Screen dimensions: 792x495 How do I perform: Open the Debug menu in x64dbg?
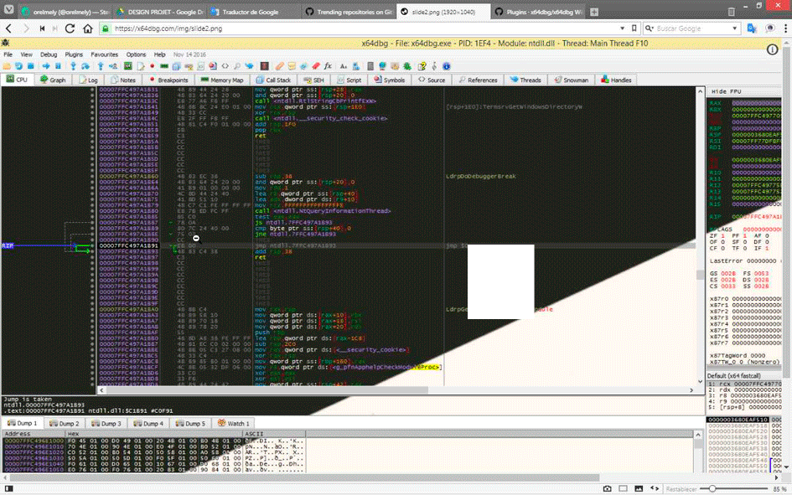click(x=49, y=54)
